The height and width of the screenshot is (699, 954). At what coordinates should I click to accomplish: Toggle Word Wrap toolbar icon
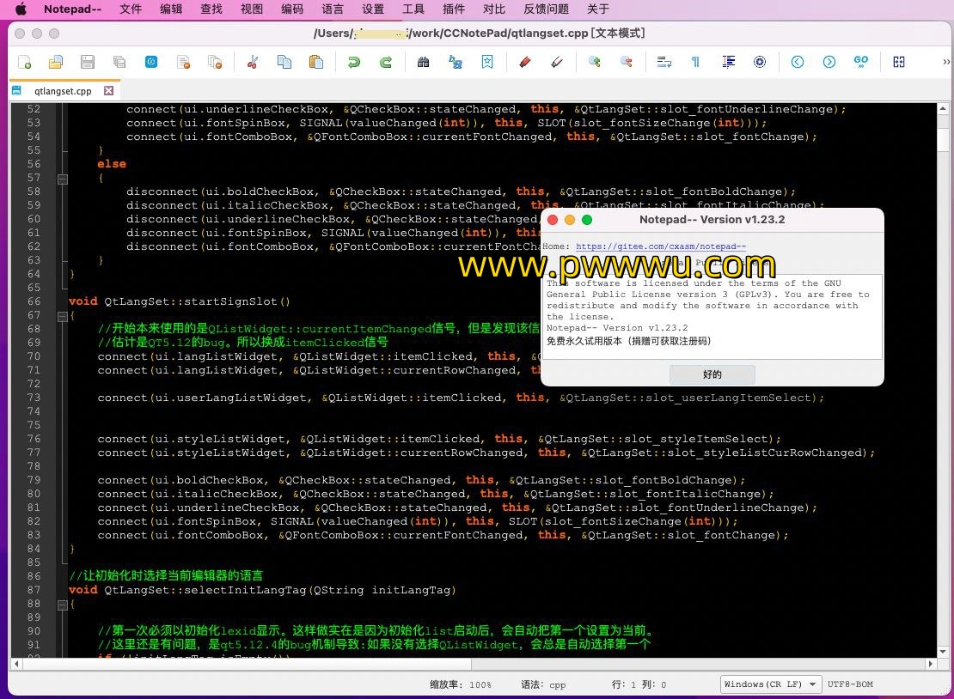click(664, 62)
